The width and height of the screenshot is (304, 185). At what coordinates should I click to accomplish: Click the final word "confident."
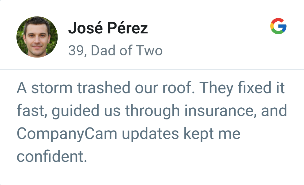[x=52, y=157]
